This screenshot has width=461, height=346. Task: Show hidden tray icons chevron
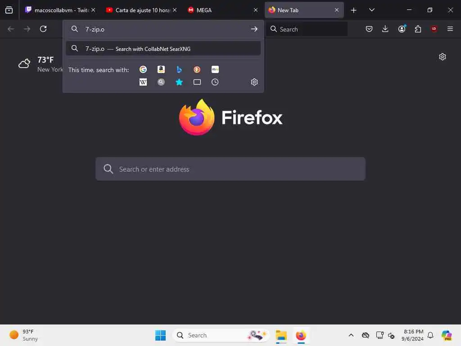351,335
